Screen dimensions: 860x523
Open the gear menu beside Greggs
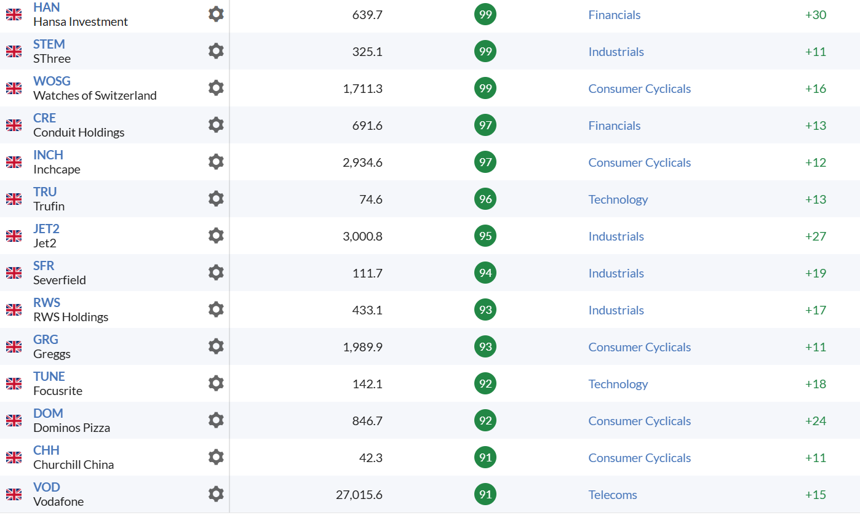pos(216,346)
